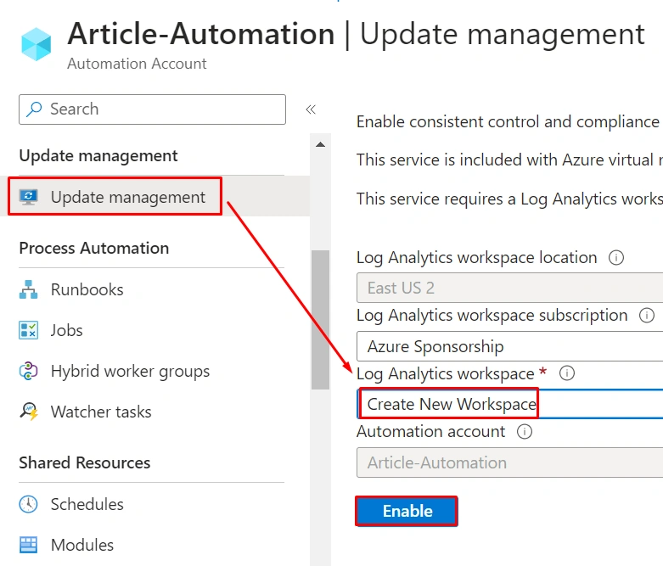Click the Article-Automation page title
This screenshot has height=566, width=663.
201,34
